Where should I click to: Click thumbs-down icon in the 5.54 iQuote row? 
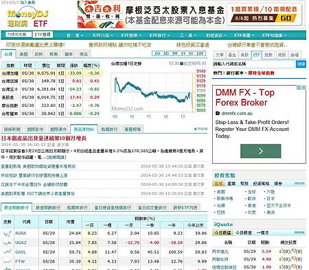click(293, 251)
